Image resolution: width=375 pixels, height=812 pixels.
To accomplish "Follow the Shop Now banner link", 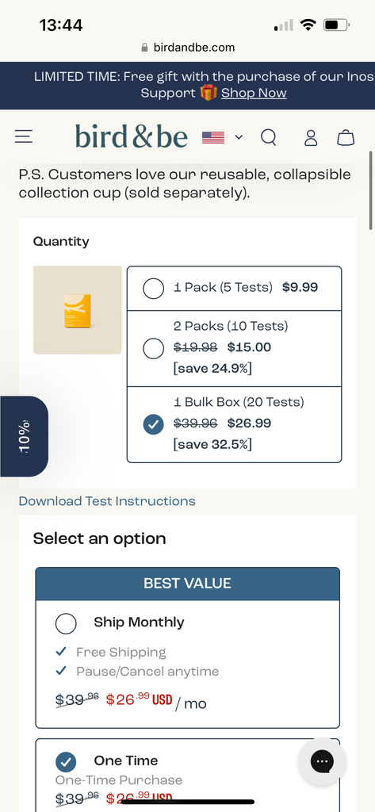I will 254,94.
